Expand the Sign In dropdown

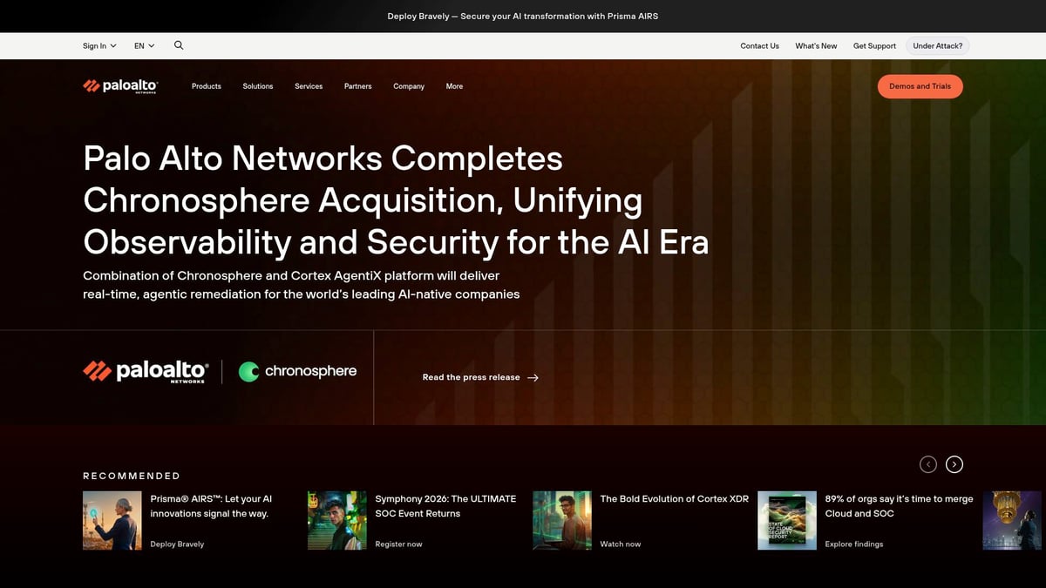[98, 45]
